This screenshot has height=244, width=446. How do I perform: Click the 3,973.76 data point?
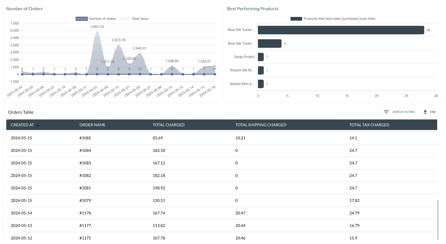119,46
